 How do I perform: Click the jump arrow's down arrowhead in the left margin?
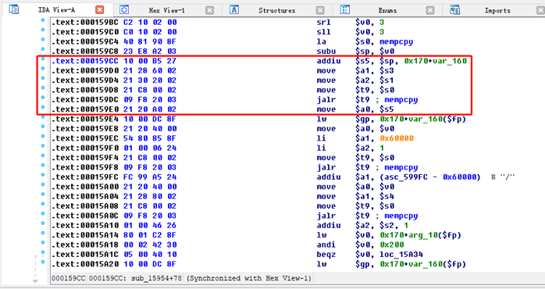35,280
